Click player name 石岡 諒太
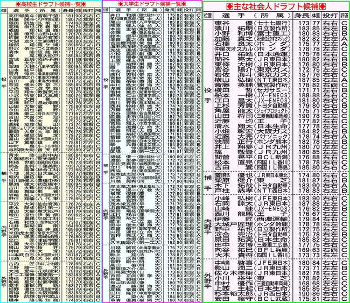This screenshot has height=303, width=350. 234,203
